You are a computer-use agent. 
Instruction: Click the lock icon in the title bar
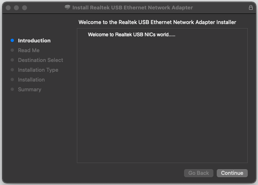pos(251,8)
